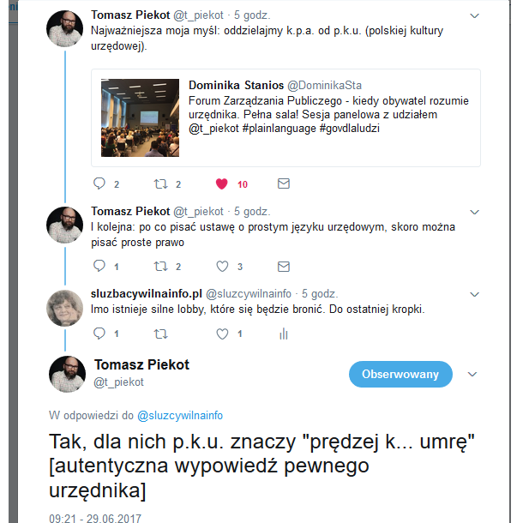The height and width of the screenshot is (523, 523).
Task: Retweet the second Tomasz Piekot tweet
Action: pos(161,267)
